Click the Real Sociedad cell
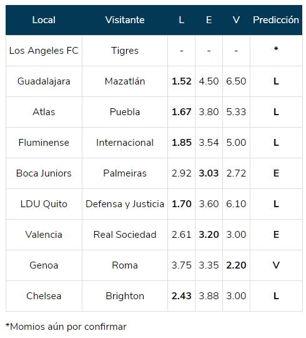Image resolution: width=306 pixels, height=338 pixels. (x=125, y=235)
